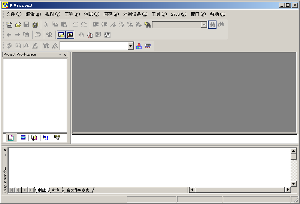The width and height of the screenshot is (300, 204).
Task: Select the 命令 output tab
Action: (x=56, y=190)
